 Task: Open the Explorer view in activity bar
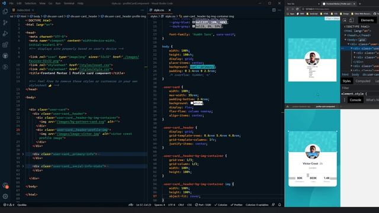point(5,11)
